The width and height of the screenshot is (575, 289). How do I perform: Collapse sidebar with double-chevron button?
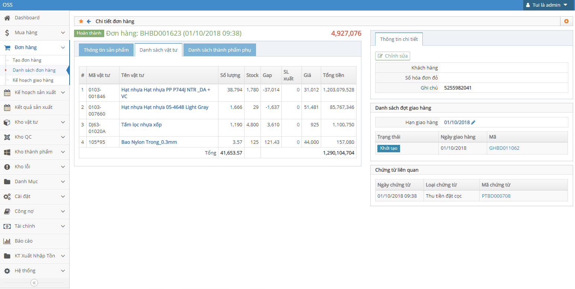pos(34,283)
